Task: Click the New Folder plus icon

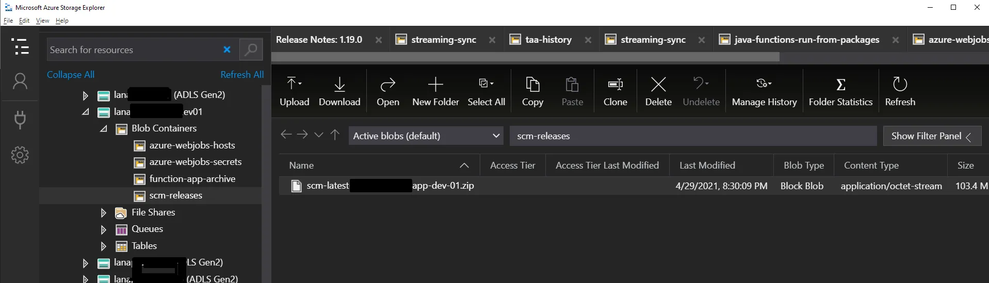Action: coord(435,84)
